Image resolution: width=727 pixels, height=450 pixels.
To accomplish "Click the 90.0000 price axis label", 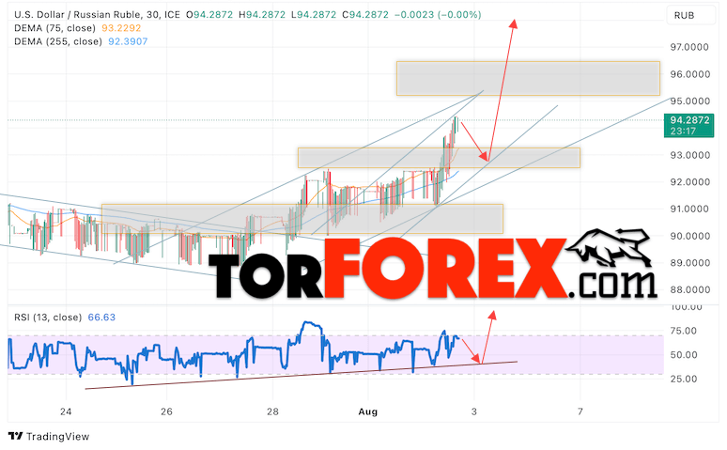I will point(689,236).
